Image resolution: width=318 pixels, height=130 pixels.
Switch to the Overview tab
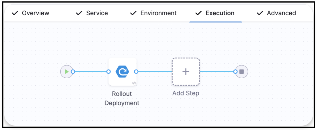pyautogui.click(x=35, y=13)
